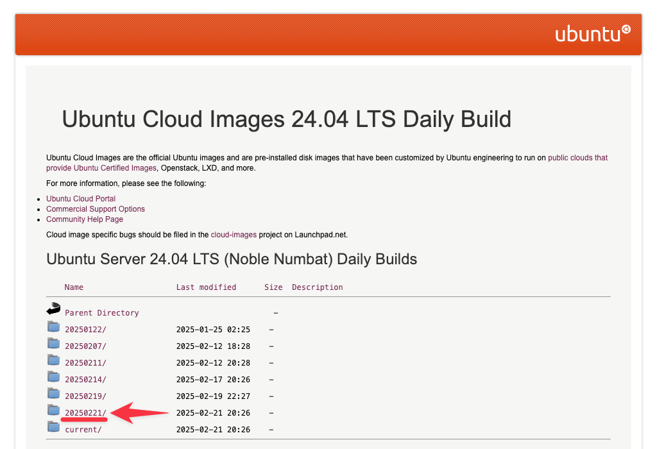Image resolution: width=657 pixels, height=449 pixels.
Task: Follow the Ubuntu Cloud Portal link
Action: [x=81, y=199]
